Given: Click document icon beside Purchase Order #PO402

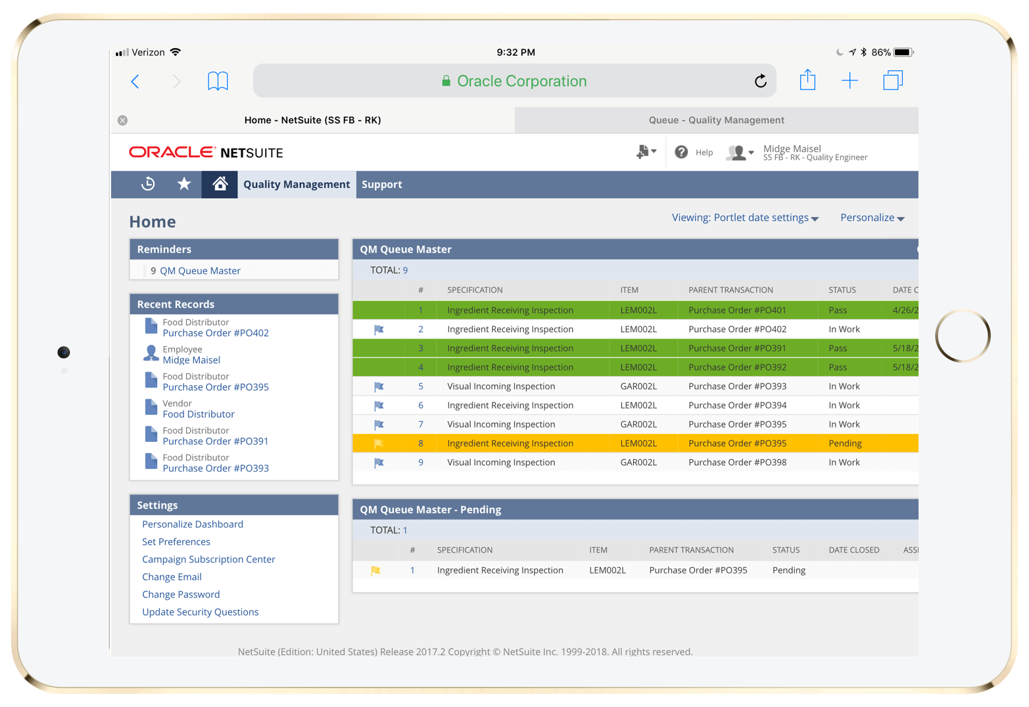Looking at the screenshot, I should pos(151,326).
